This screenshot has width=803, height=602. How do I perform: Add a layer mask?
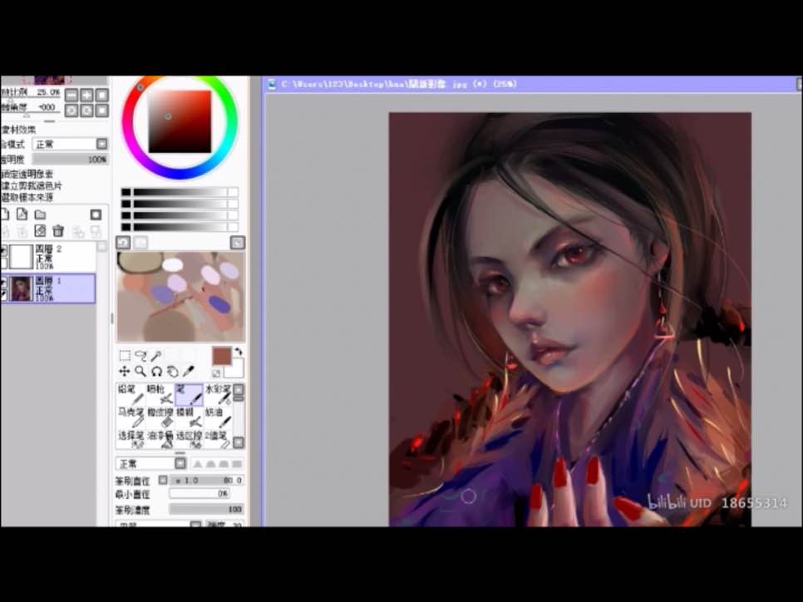[x=96, y=215]
